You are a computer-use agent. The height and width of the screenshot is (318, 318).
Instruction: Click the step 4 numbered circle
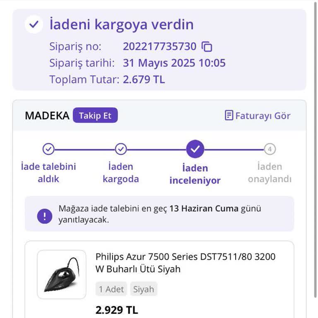(270, 149)
